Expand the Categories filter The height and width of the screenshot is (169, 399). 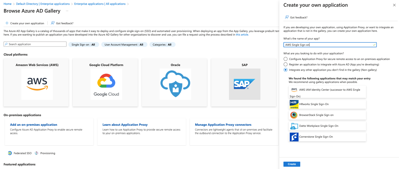click(162, 45)
